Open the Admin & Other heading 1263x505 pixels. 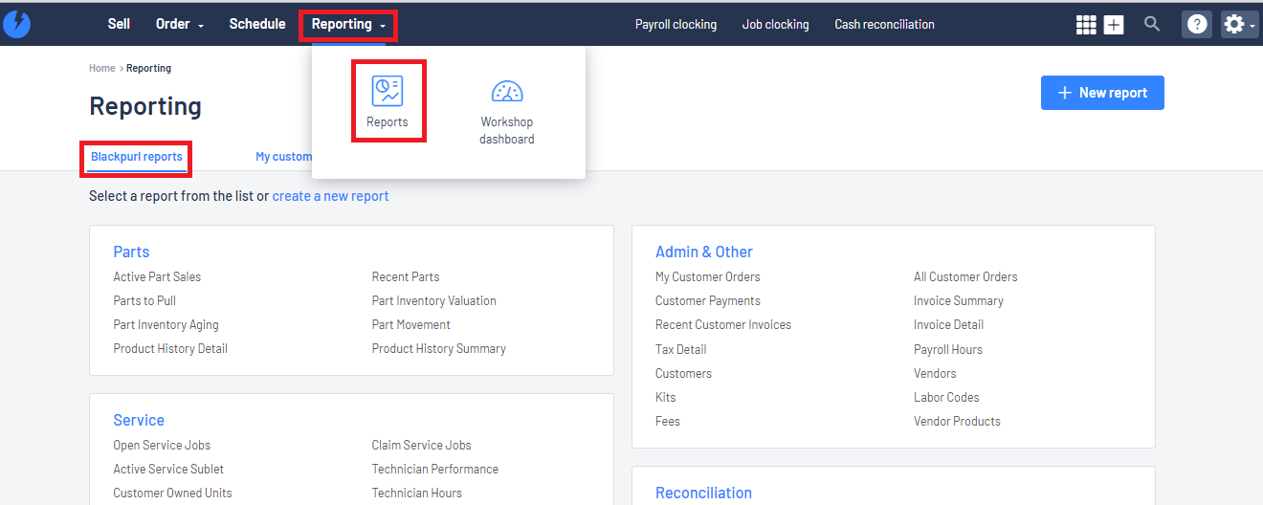click(x=703, y=252)
